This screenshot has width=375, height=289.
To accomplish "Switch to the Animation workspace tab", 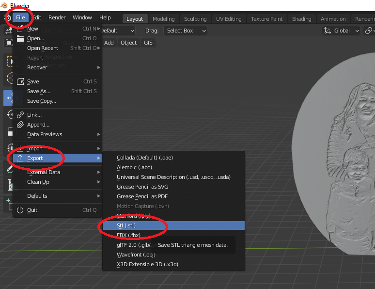I will (333, 19).
